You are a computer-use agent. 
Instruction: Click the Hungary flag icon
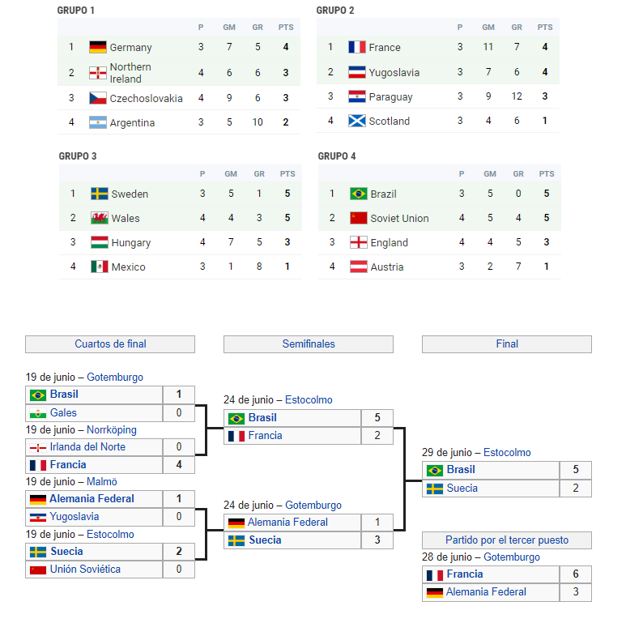coord(100,242)
